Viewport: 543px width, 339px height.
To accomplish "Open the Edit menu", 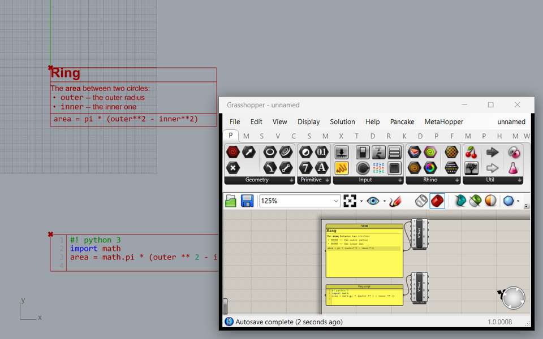I will (256, 122).
